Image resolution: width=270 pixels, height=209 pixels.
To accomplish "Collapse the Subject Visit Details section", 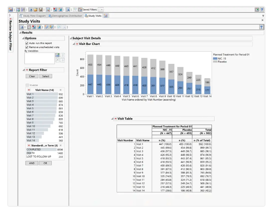I will coord(71,38).
